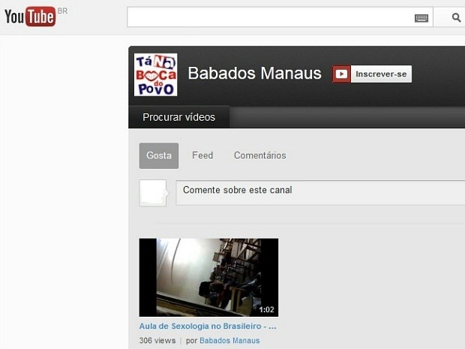
Task: Click the 1:02 duration badge on thumbnail
Action: (266, 310)
